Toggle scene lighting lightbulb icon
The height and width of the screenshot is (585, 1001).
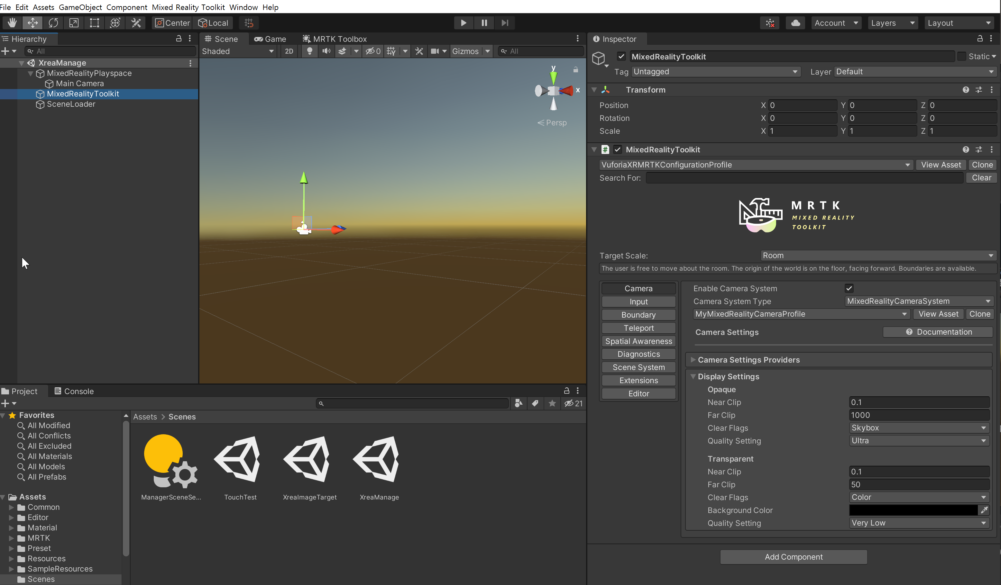[309, 51]
